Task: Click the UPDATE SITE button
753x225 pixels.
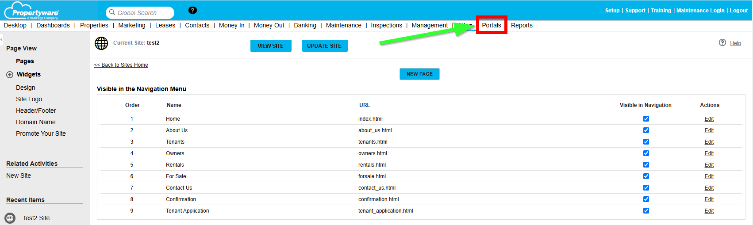Action: click(x=324, y=46)
